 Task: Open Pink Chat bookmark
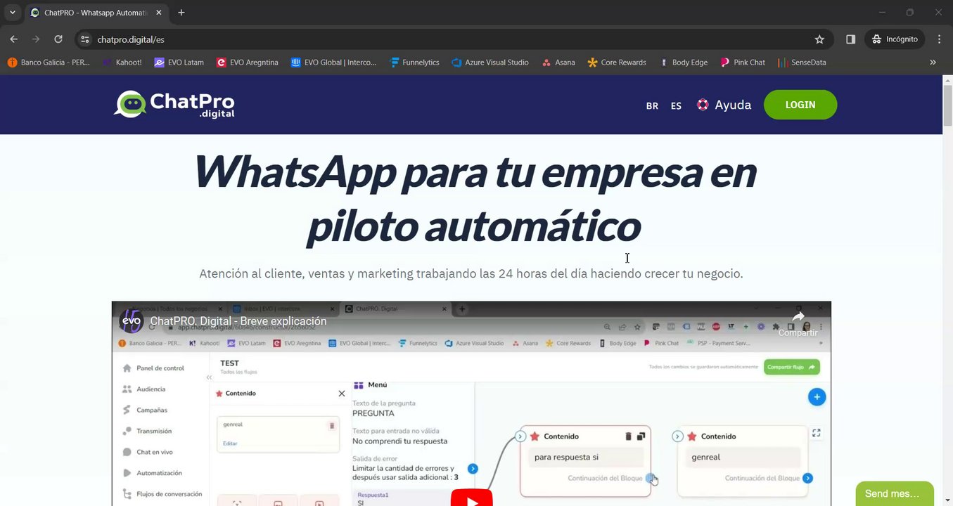(743, 63)
